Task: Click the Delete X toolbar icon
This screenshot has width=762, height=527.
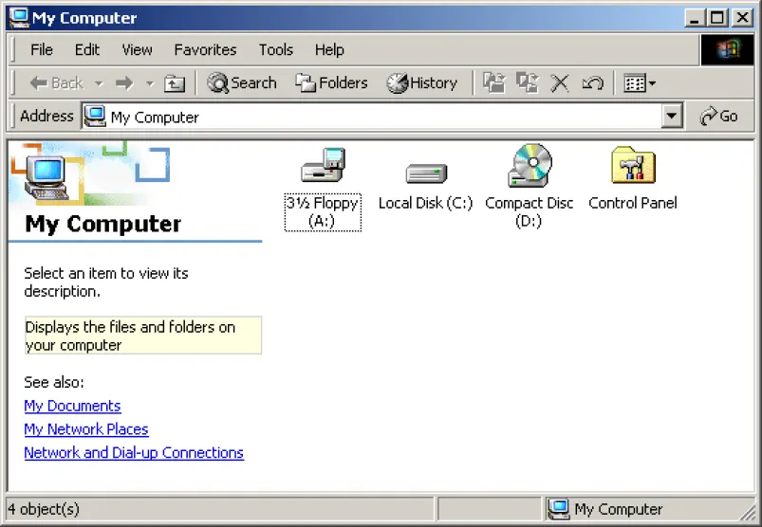Action: pos(559,83)
